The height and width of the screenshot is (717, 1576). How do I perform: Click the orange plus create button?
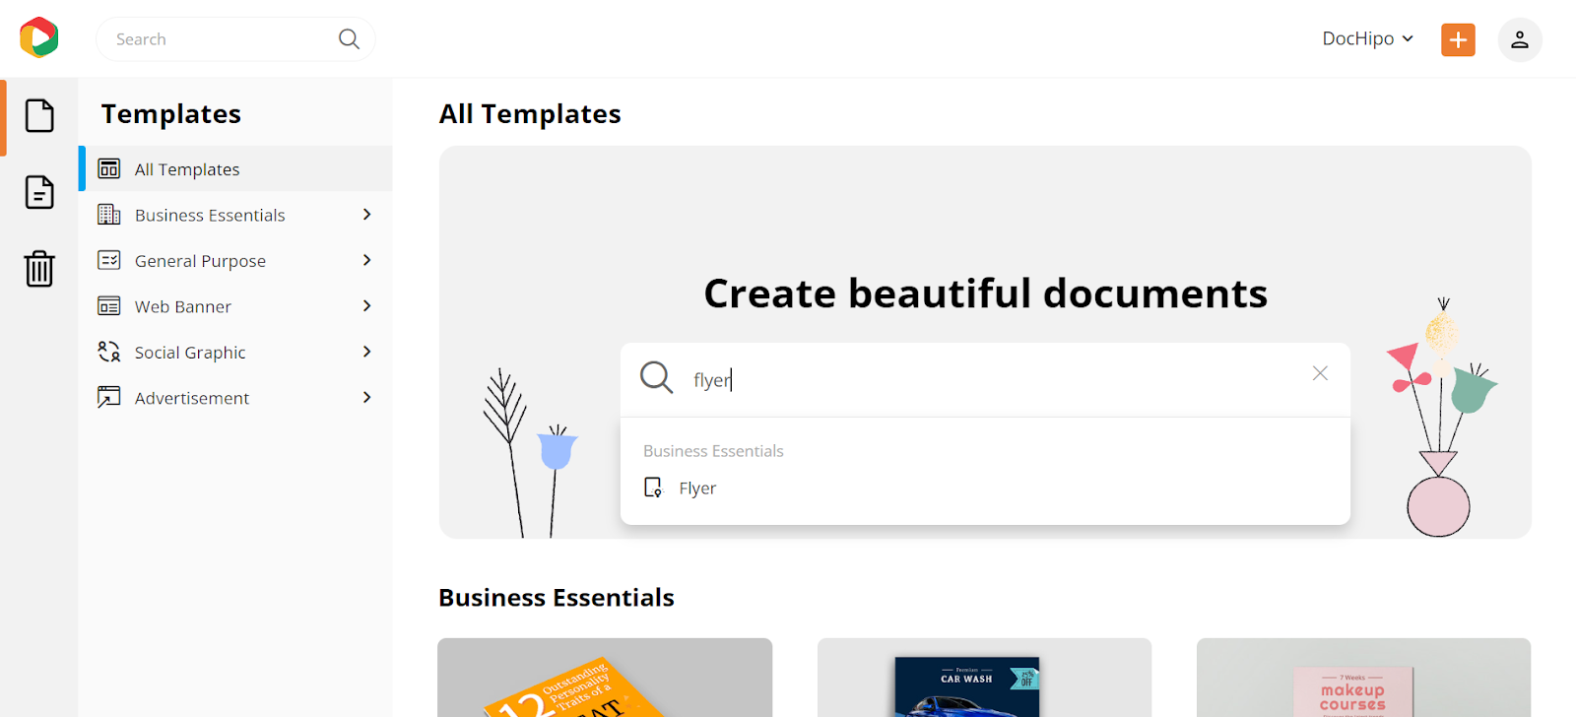click(1458, 39)
